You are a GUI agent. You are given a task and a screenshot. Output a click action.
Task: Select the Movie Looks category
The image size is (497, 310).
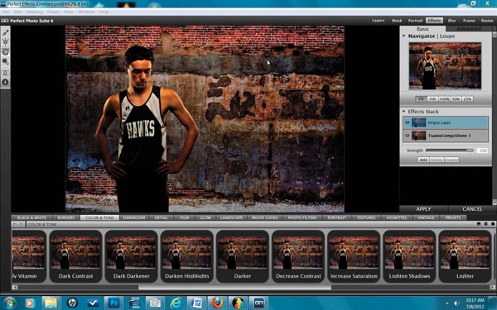point(265,217)
